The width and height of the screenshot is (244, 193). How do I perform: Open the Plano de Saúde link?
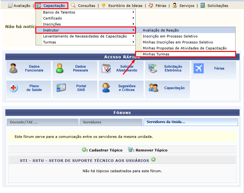(34, 88)
